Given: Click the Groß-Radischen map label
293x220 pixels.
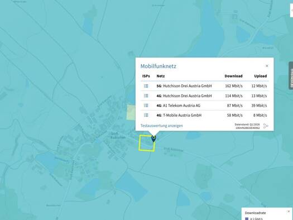Looking at the screenshot, I should (x=118, y=136).
